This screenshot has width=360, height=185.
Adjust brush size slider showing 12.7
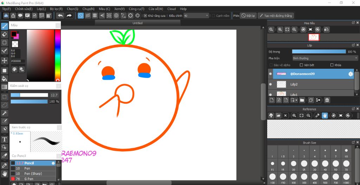click(29, 95)
